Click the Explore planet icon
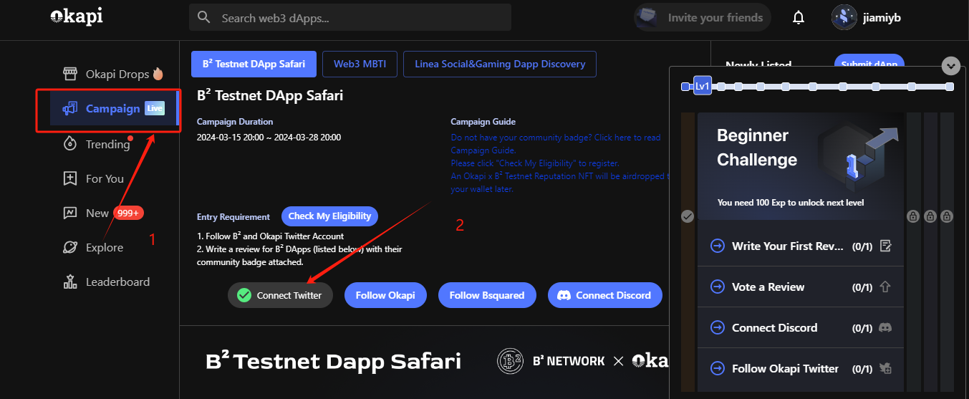The height and width of the screenshot is (399, 969). point(70,247)
